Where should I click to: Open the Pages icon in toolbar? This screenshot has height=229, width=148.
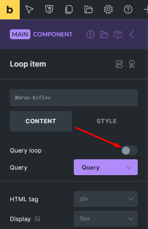click(69, 10)
